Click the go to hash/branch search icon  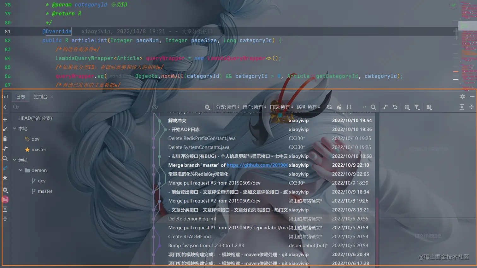373,107
